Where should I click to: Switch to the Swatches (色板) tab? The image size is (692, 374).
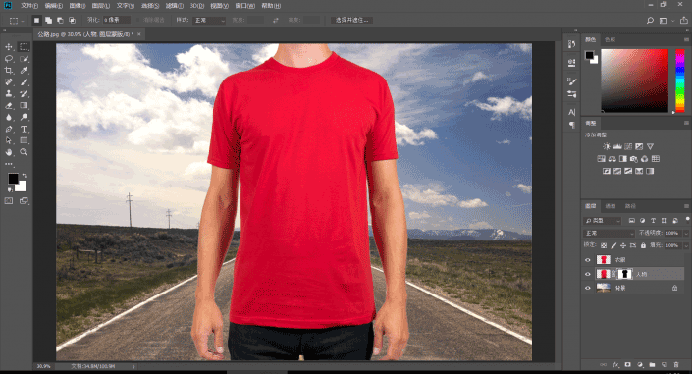(x=610, y=39)
